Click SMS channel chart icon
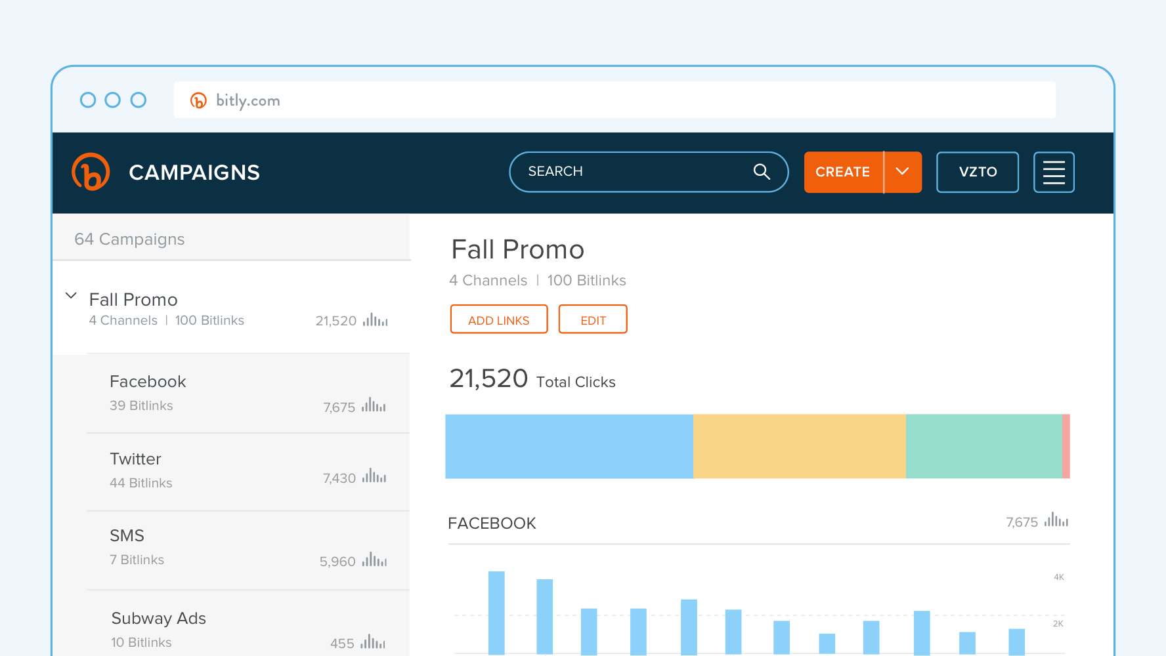1166x656 pixels. point(374,560)
